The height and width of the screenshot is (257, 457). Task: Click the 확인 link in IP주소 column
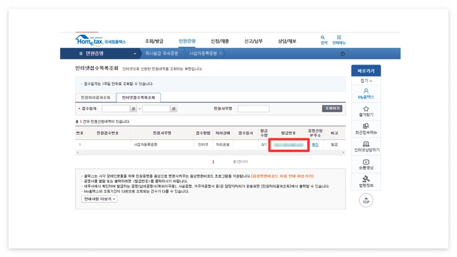[315, 144]
